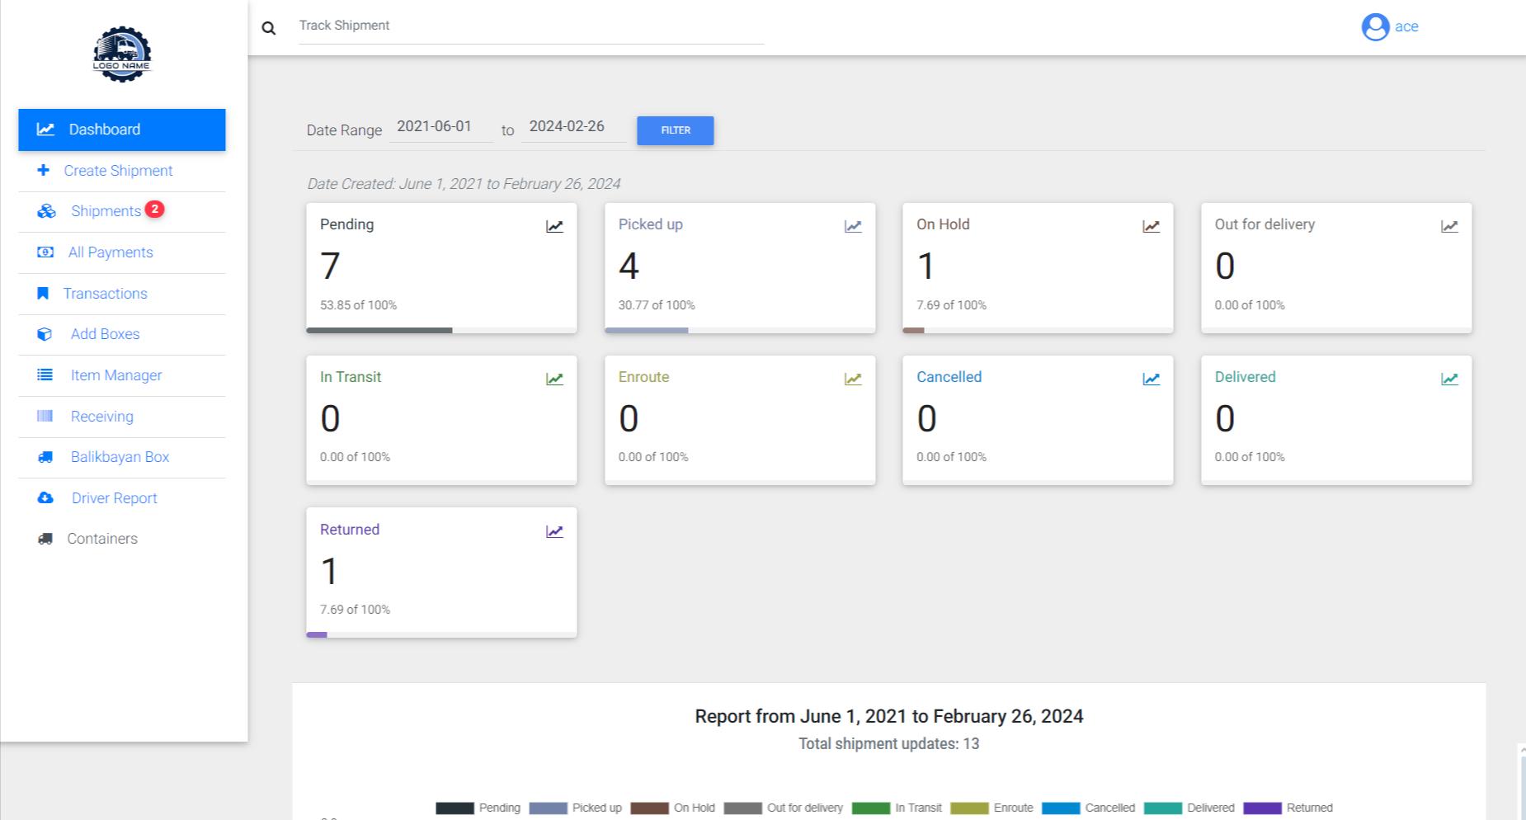The width and height of the screenshot is (1526, 820).
Task: Toggle the Delivered legend swatch
Action: click(x=1163, y=808)
